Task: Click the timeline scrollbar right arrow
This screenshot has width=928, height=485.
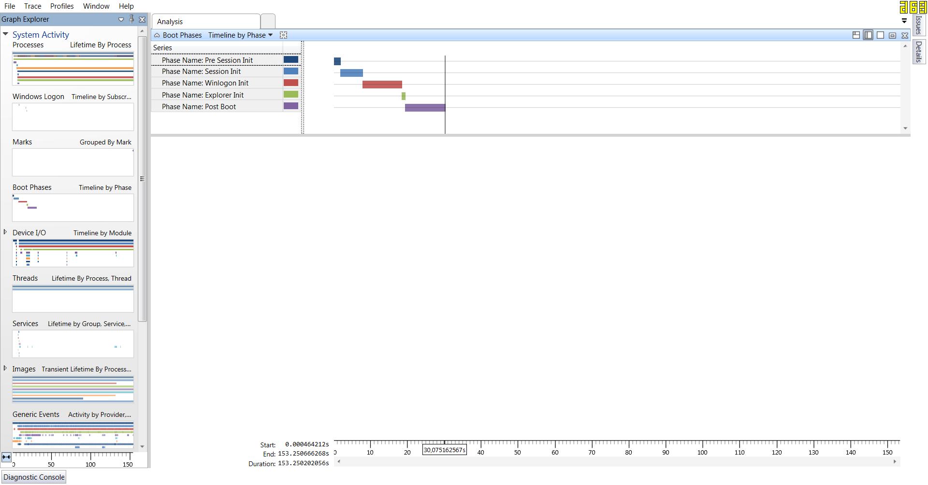Action: click(895, 462)
